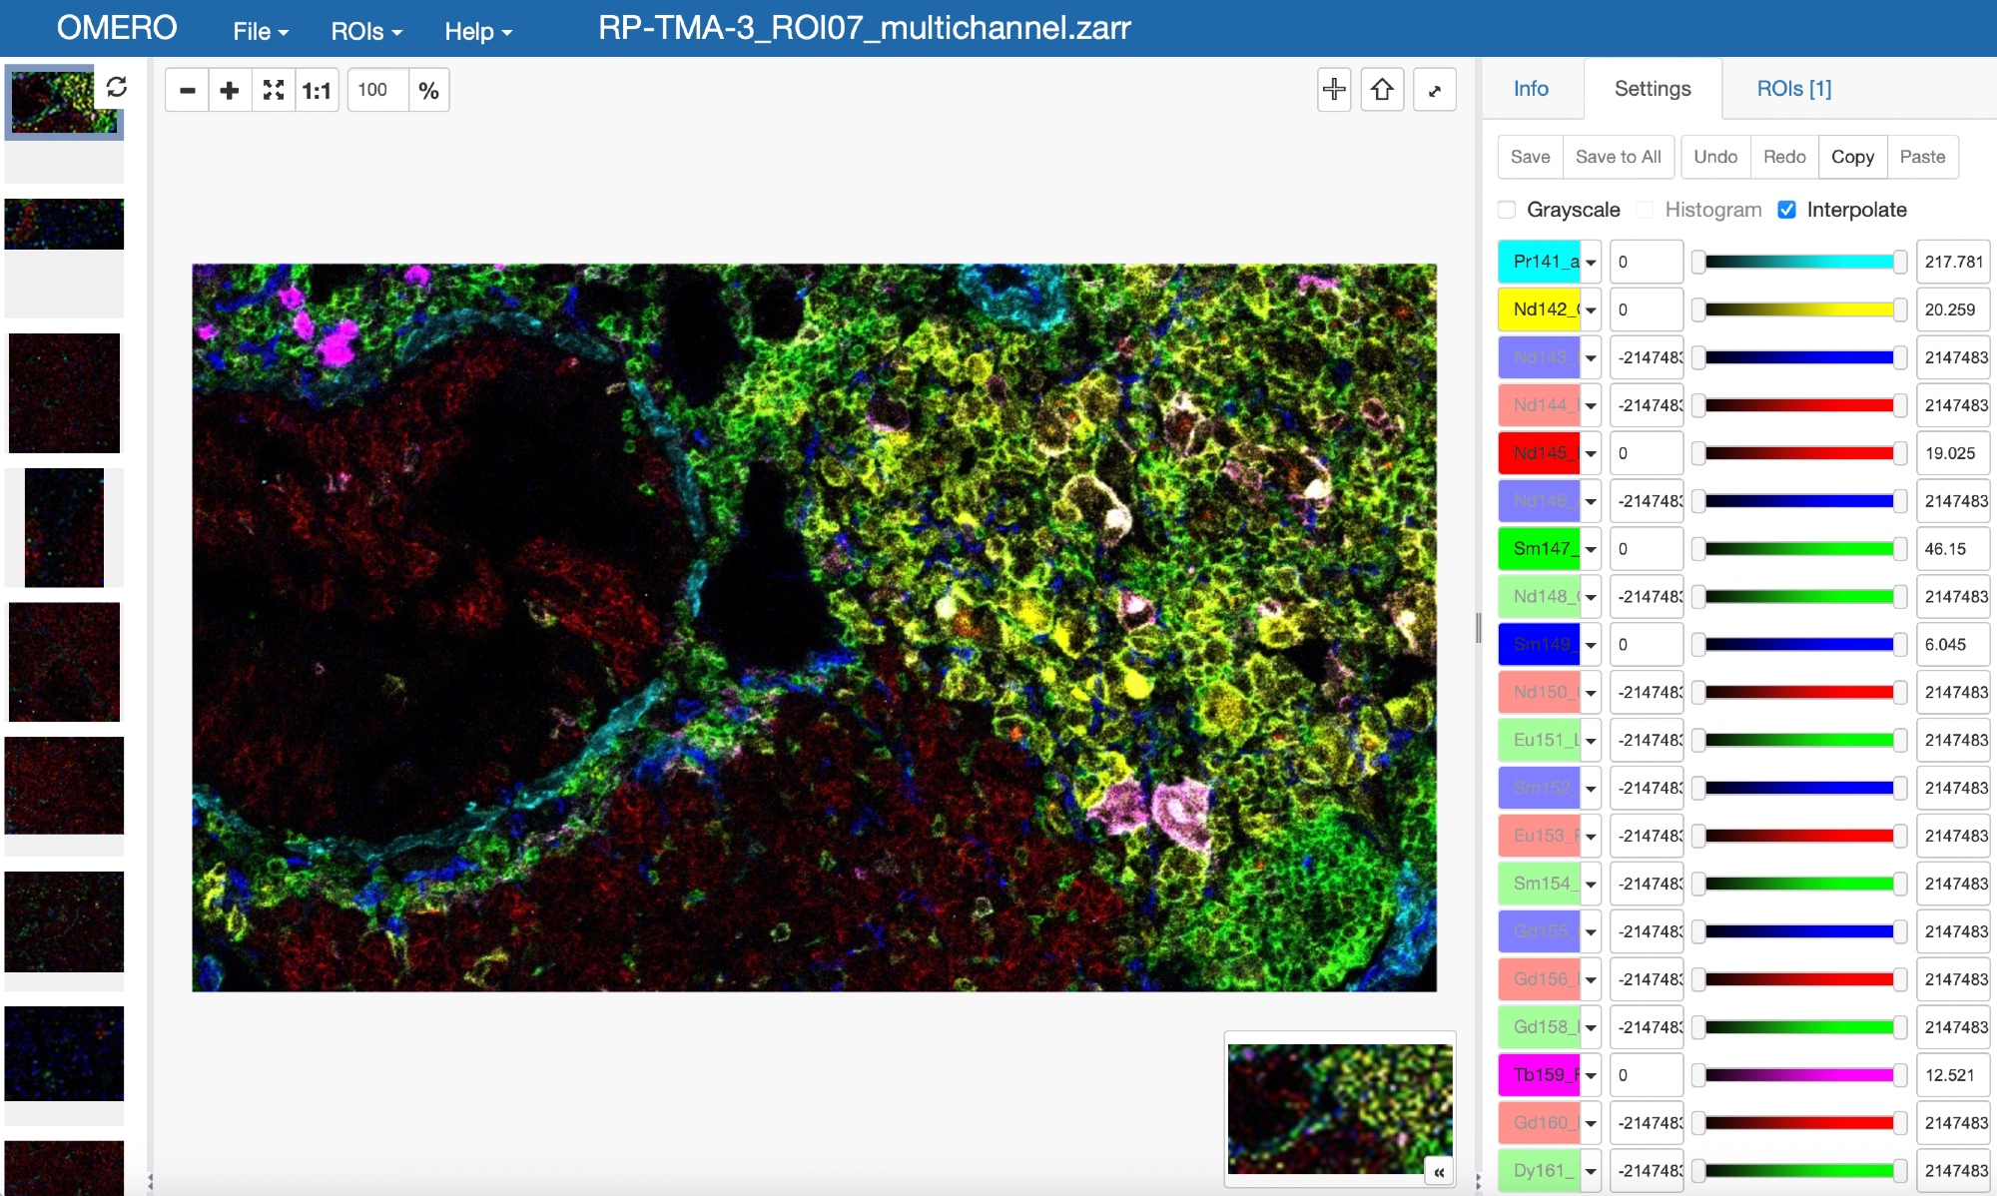Click the Nd142 yellow intensity slider
Viewport: 1997px width, 1196px height.
[1799, 309]
